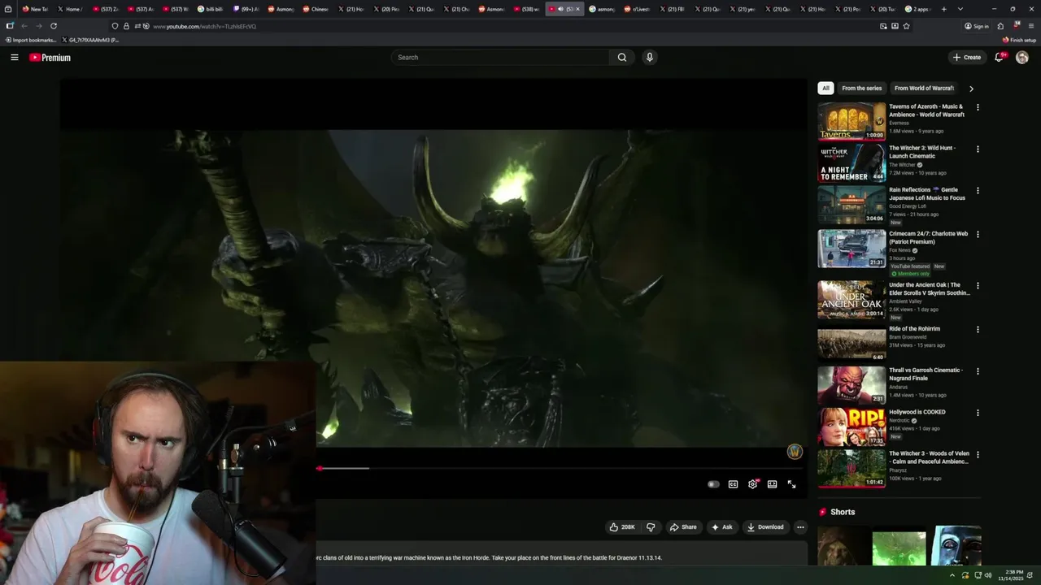Open Hollywood is COOKED video thumbnail
Image resolution: width=1041 pixels, height=585 pixels.
coord(852,427)
